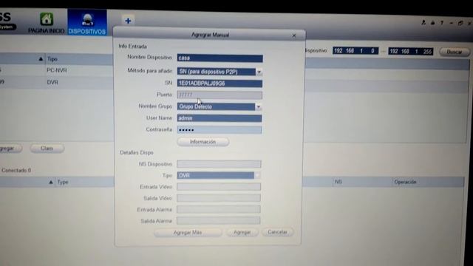The width and height of the screenshot is (473, 266).
Task: Open the Método para añadir dropdown
Action: [x=259, y=72]
